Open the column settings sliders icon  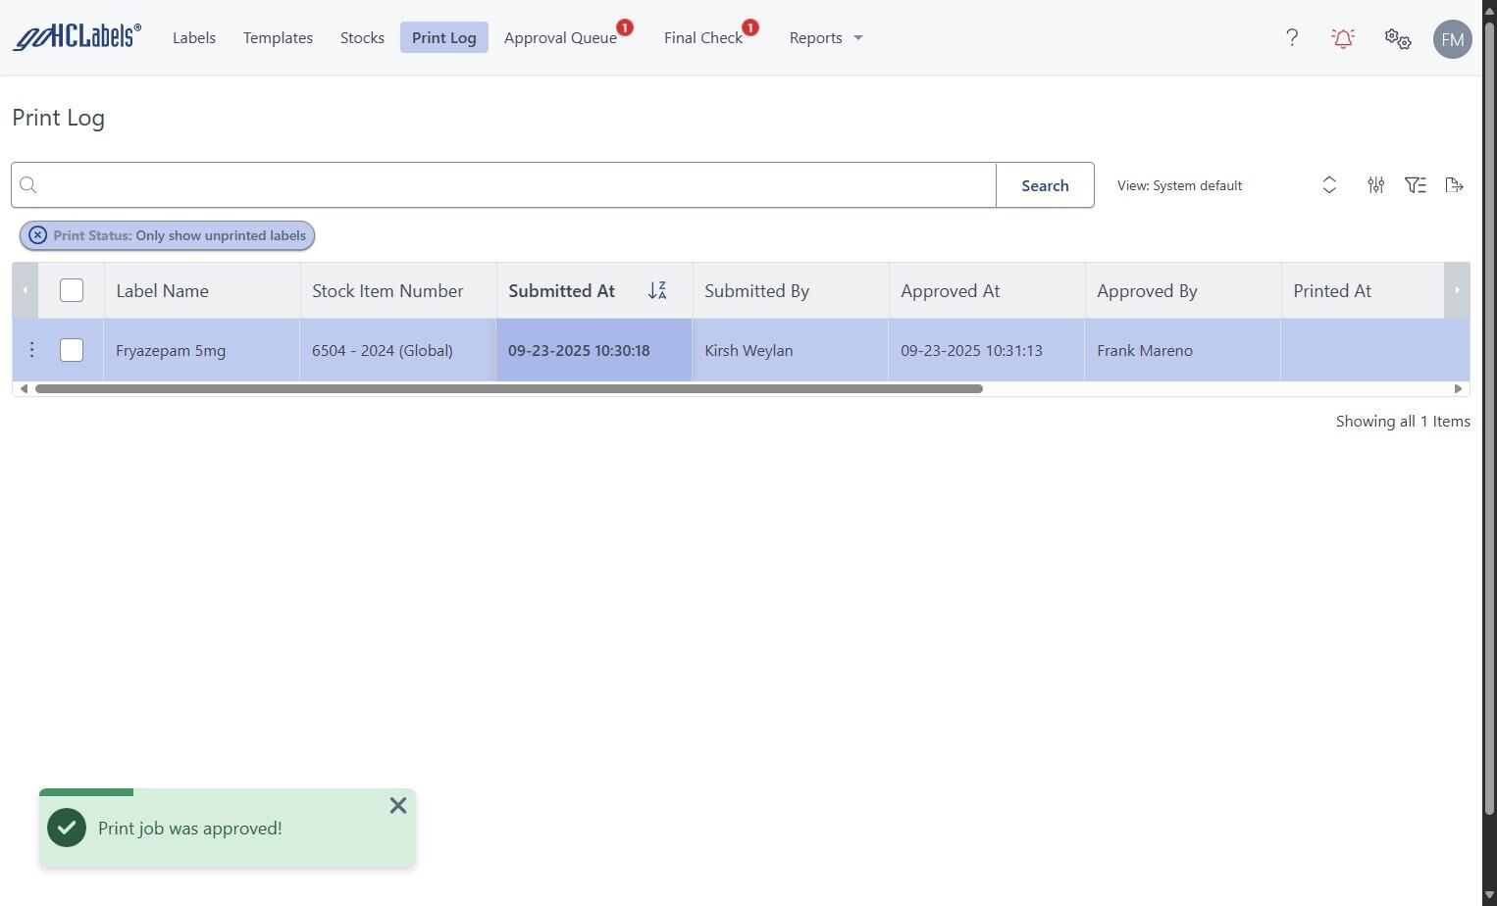(x=1376, y=185)
